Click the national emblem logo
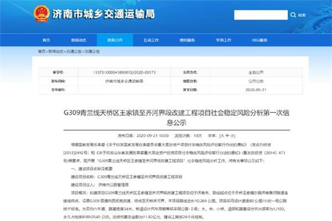 coord(42,14)
